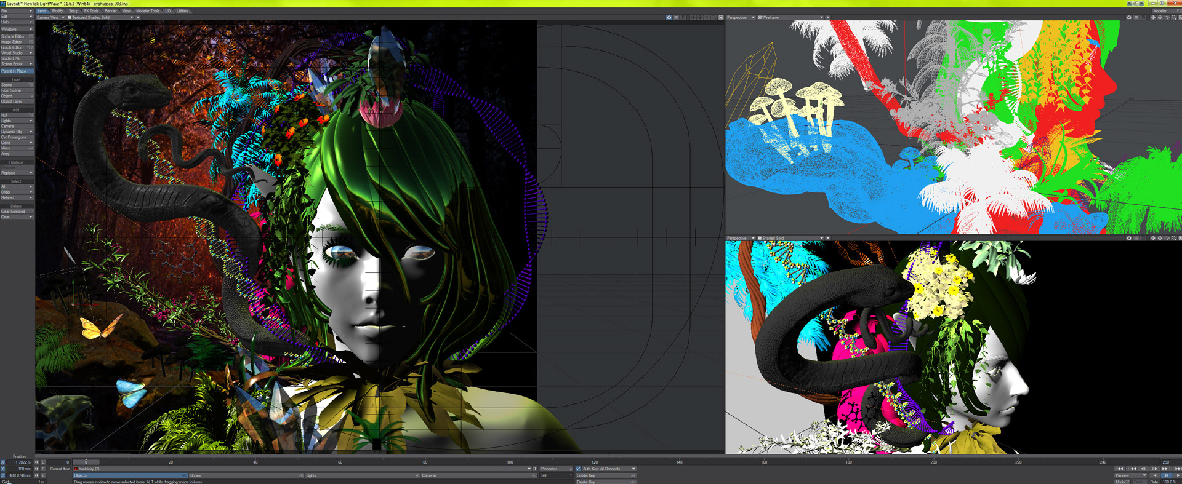Viewport: 1182px width, 484px height.
Task: Click keyframe arrows icon next to X position
Action: pos(36,462)
